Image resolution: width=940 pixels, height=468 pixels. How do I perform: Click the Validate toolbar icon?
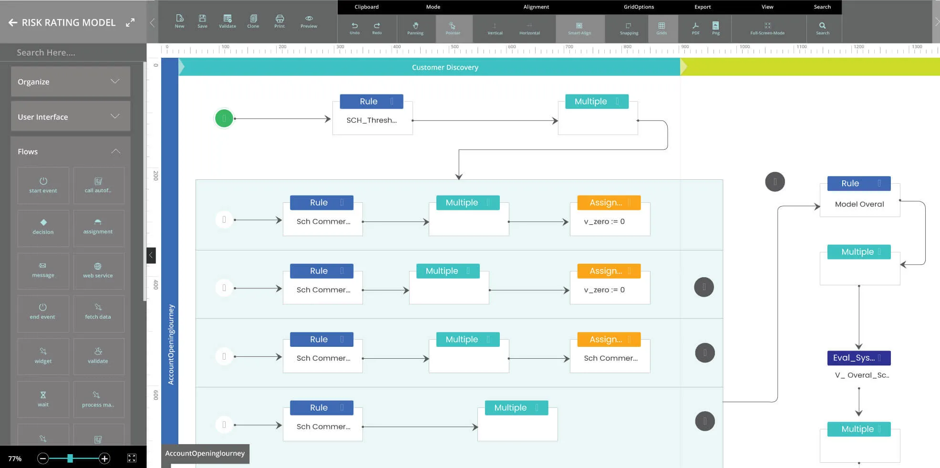(x=227, y=21)
